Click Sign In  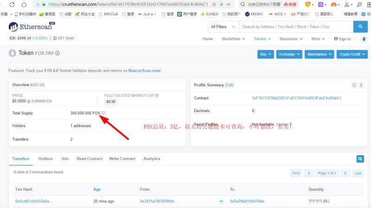(x=342, y=39)
